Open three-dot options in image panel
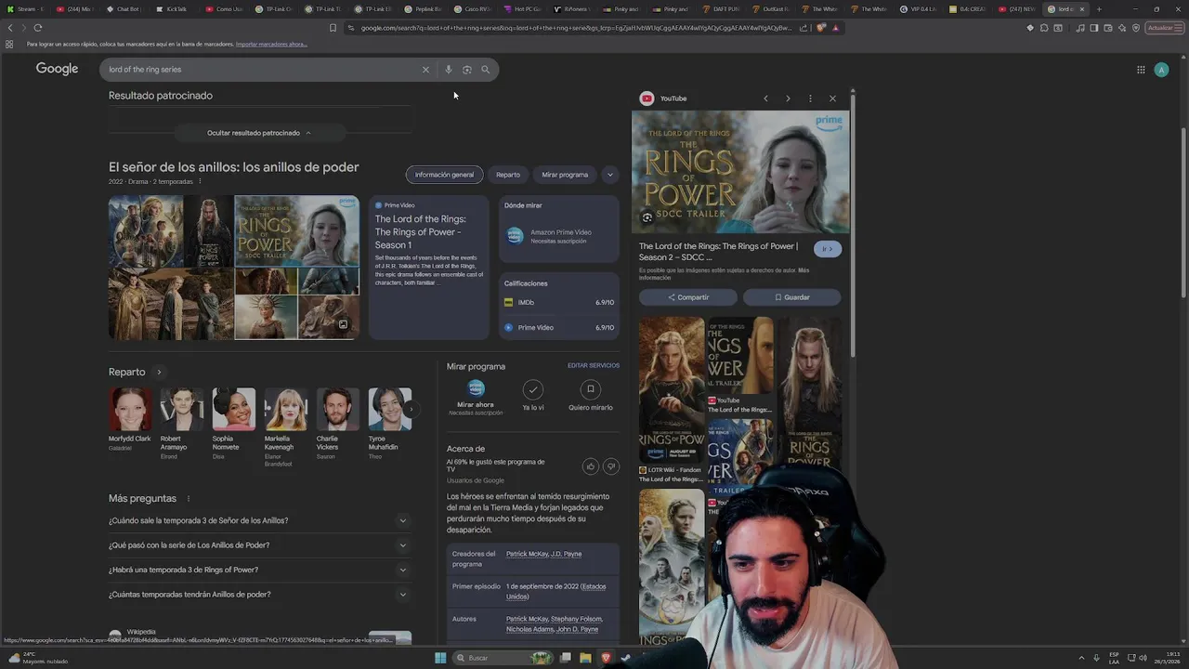This screenshot has height=669, width=1189. coord(810,98)
